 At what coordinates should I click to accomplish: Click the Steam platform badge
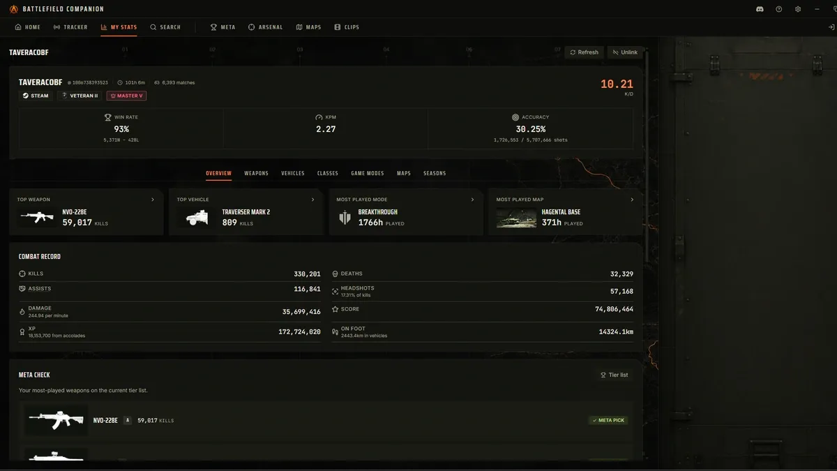point(36,96)
